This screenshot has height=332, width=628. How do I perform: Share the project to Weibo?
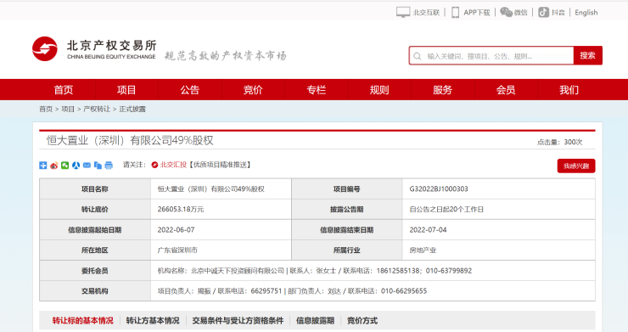coord(54,166)
